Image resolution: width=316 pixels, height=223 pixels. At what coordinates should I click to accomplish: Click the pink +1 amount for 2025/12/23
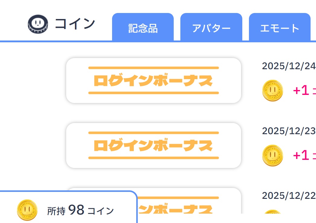pyautogui.click(x=301, y=155)
